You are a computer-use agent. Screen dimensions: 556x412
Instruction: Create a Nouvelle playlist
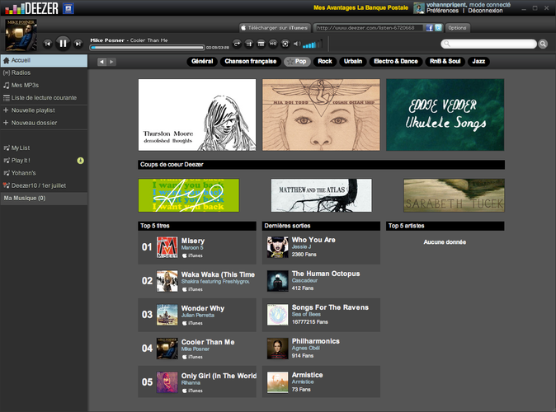coord(33,110)
